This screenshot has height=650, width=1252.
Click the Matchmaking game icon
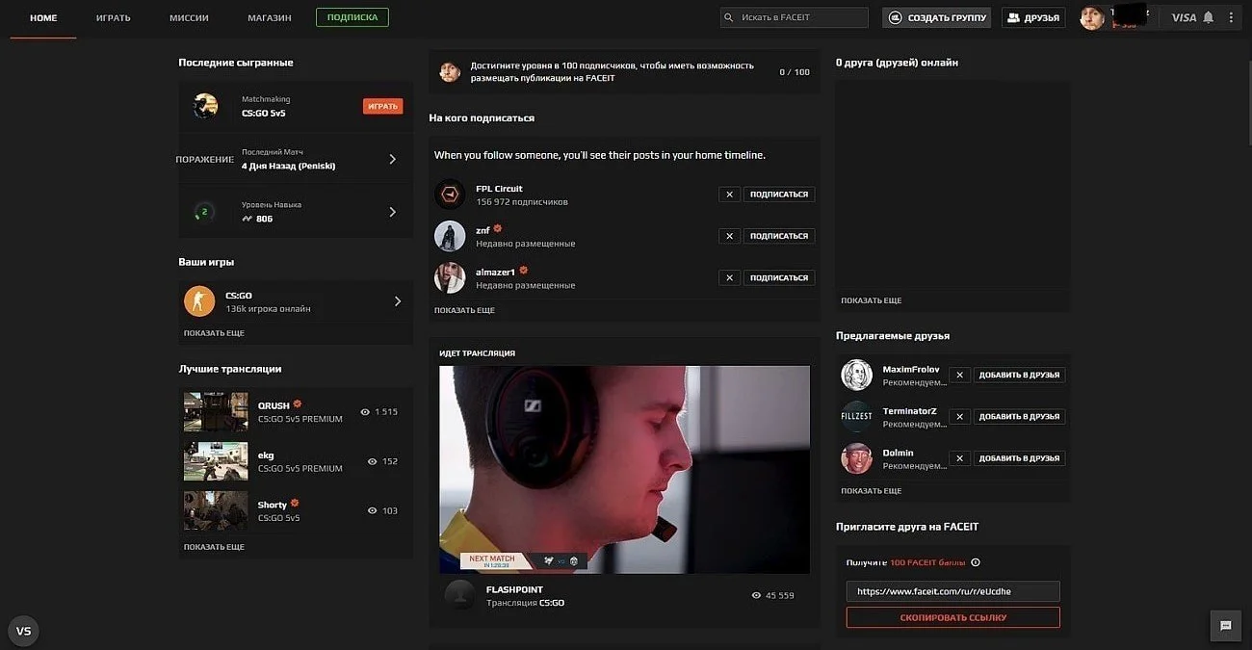coord(205,106)
